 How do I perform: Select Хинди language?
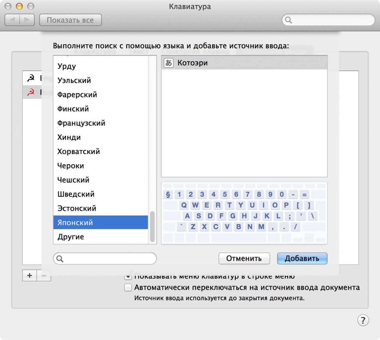[x=100, y=137]
